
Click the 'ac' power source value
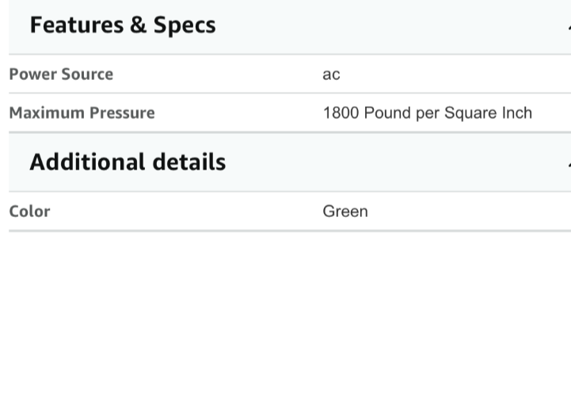(331, 74)
